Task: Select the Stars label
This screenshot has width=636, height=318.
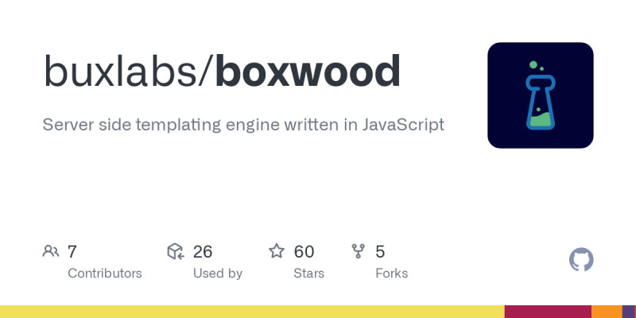Action: 308,273
